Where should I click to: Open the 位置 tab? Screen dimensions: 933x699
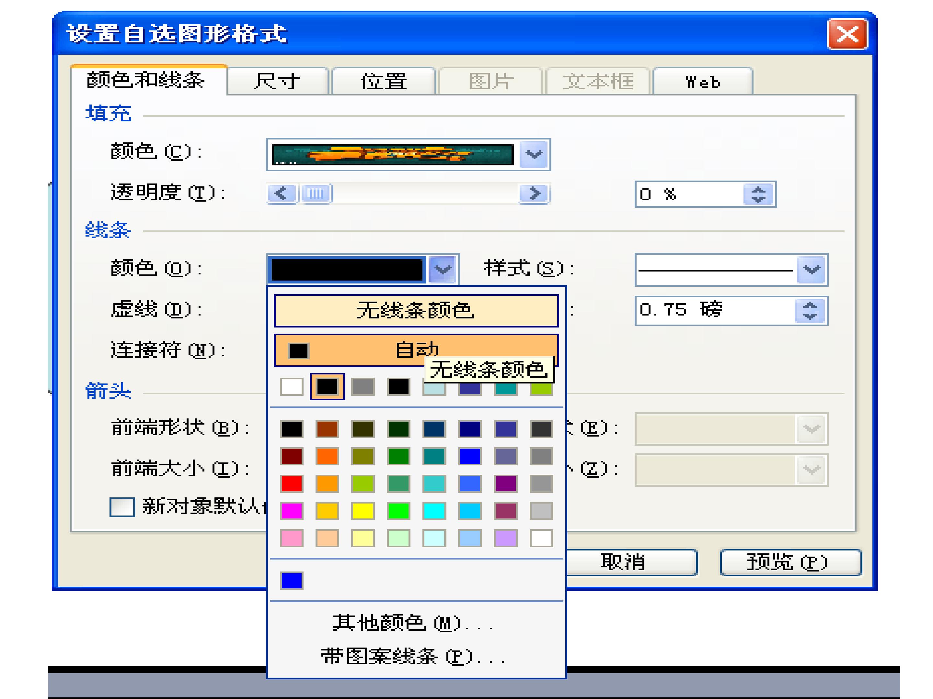coord(384,81)
